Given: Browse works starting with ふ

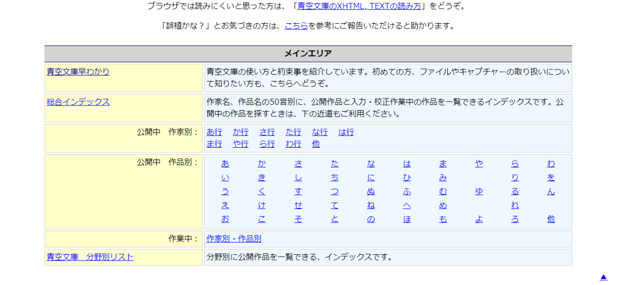Looking at the screenshot, I should [x=407, y=192].
